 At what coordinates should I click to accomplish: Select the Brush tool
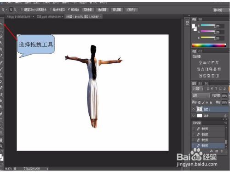[1, 68]
